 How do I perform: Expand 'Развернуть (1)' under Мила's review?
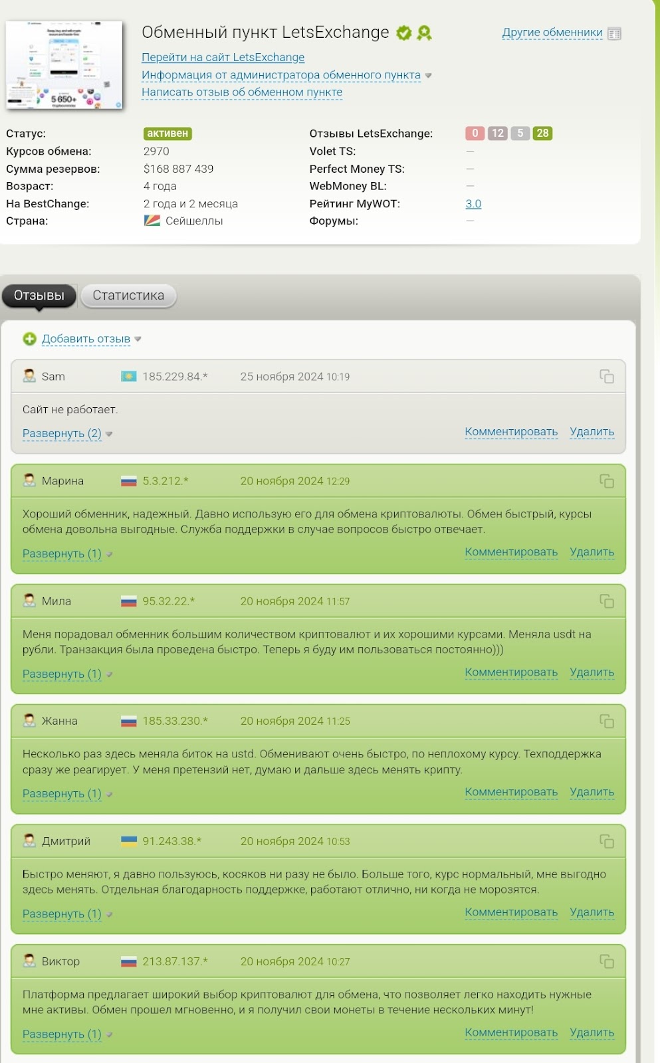62,674
